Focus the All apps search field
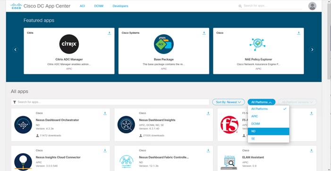331x171 pixels. click(110, 102)
